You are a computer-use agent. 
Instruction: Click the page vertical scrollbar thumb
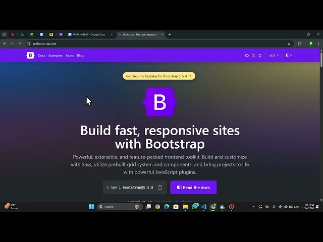(x=321, y=59)
